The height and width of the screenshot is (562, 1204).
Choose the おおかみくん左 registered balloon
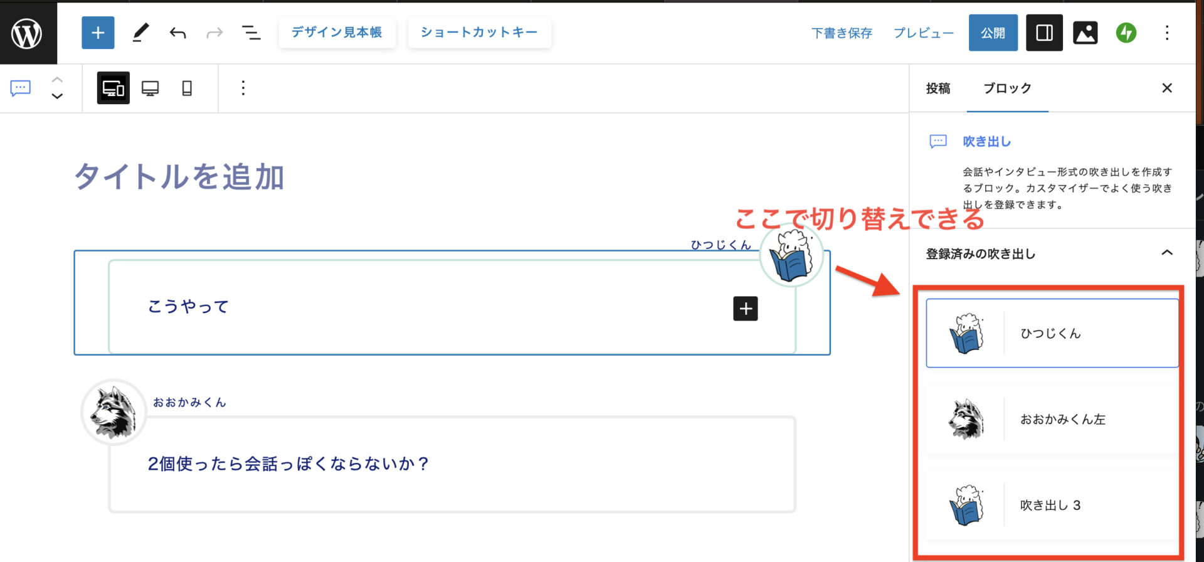tap(1052, 419)
